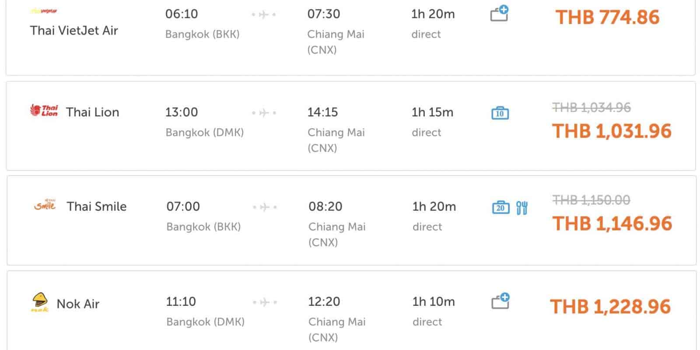Pick the THB 1,228.96 Nok Air fare
This screenshot has height=350, width=700.
(610, 307)
